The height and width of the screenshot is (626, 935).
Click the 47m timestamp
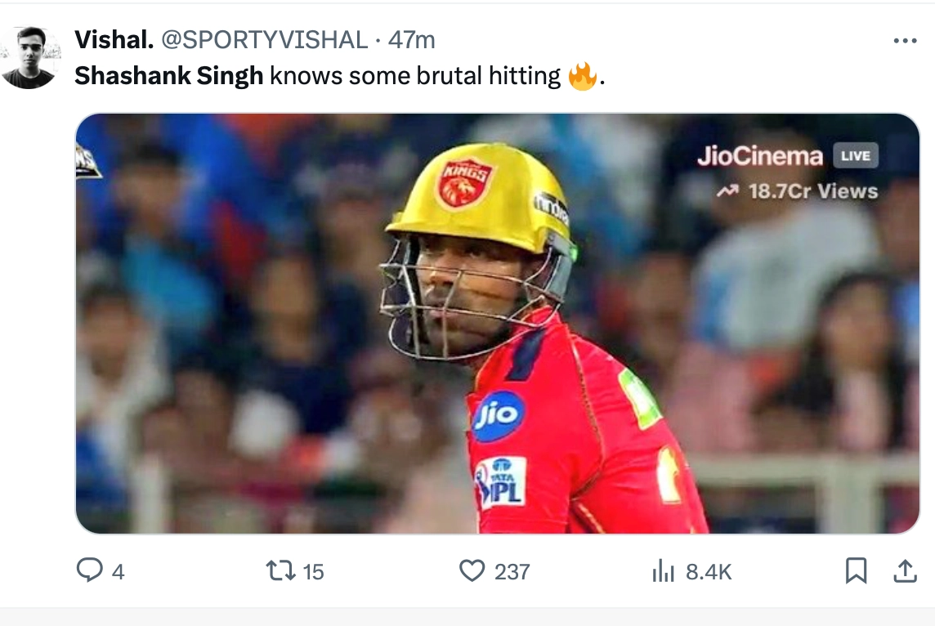(x=411, y=39)
